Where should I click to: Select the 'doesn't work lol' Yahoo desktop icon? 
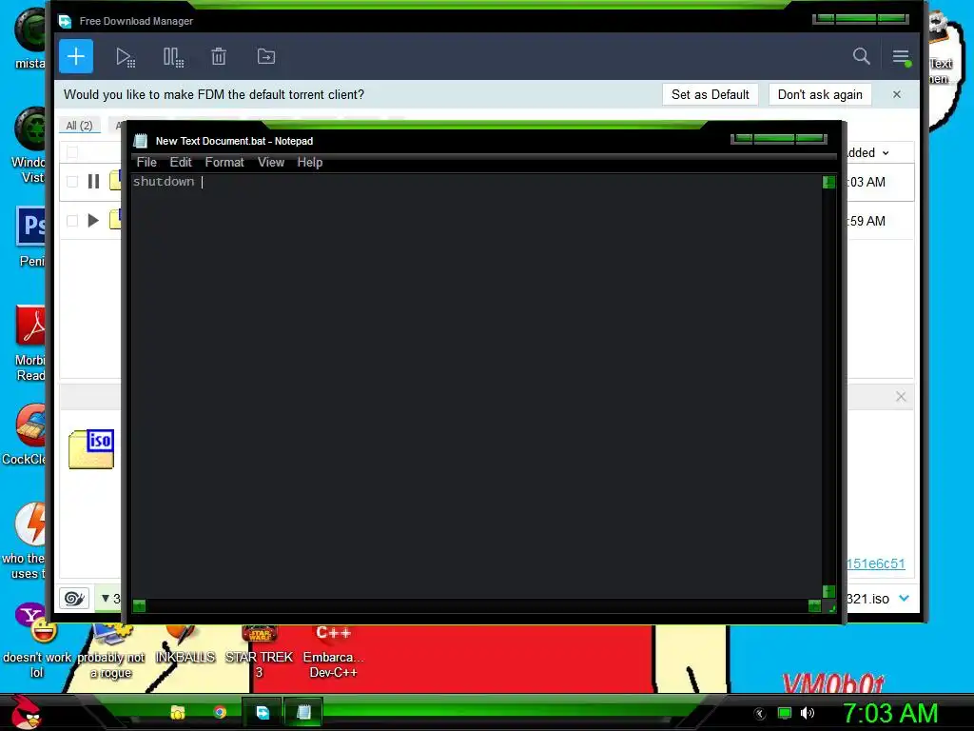(x=37, y=641)
